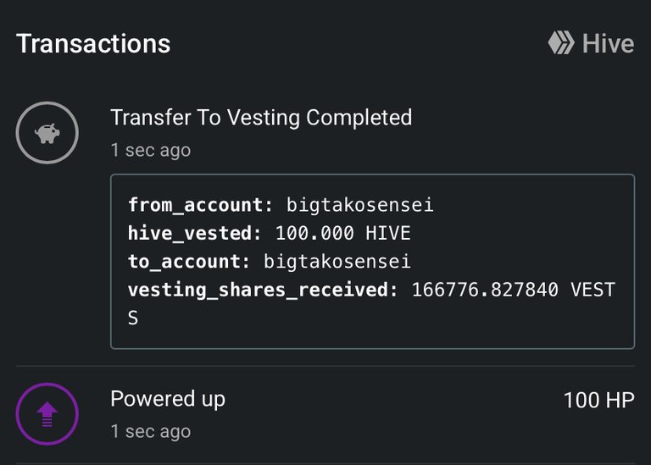Click hive_vested 100.000 HIVE line
The height and width of the screenshot is (465, 651).
[x=269, y=233]
